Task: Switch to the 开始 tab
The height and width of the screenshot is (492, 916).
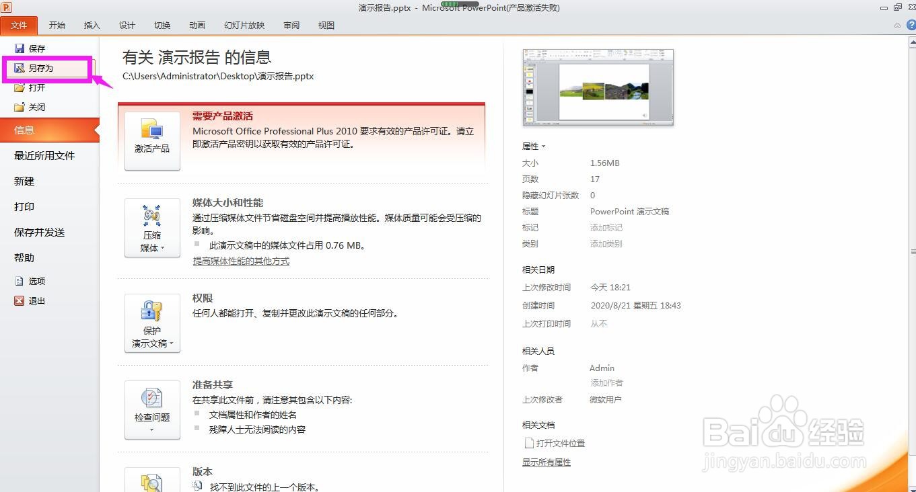Action: coord(57,26)
